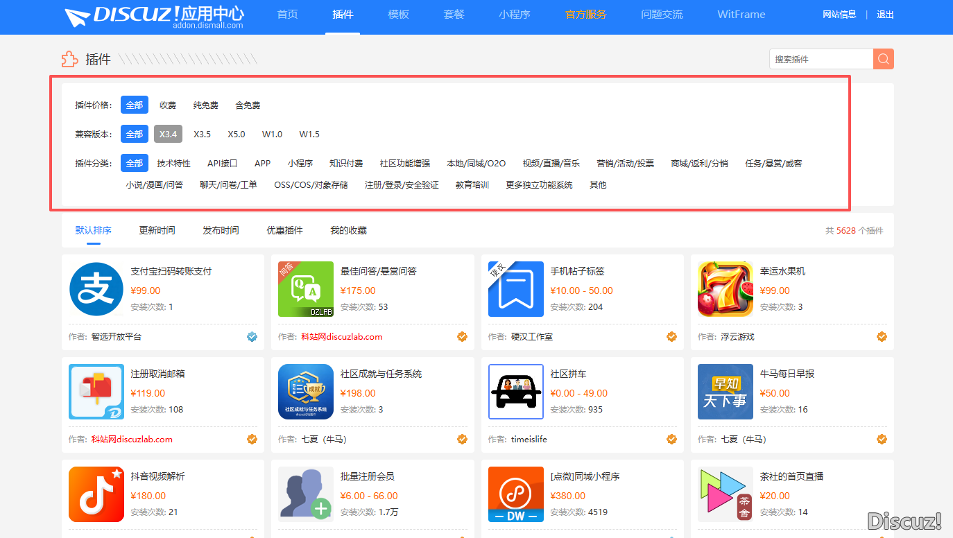
Task: Click the orange search magnifier button
Action: click(884, 59)
